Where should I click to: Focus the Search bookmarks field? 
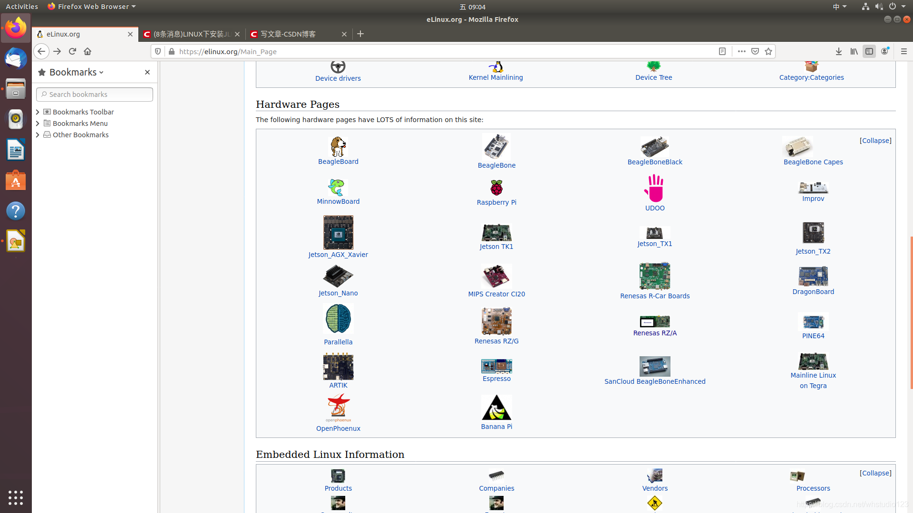point(95,95)
